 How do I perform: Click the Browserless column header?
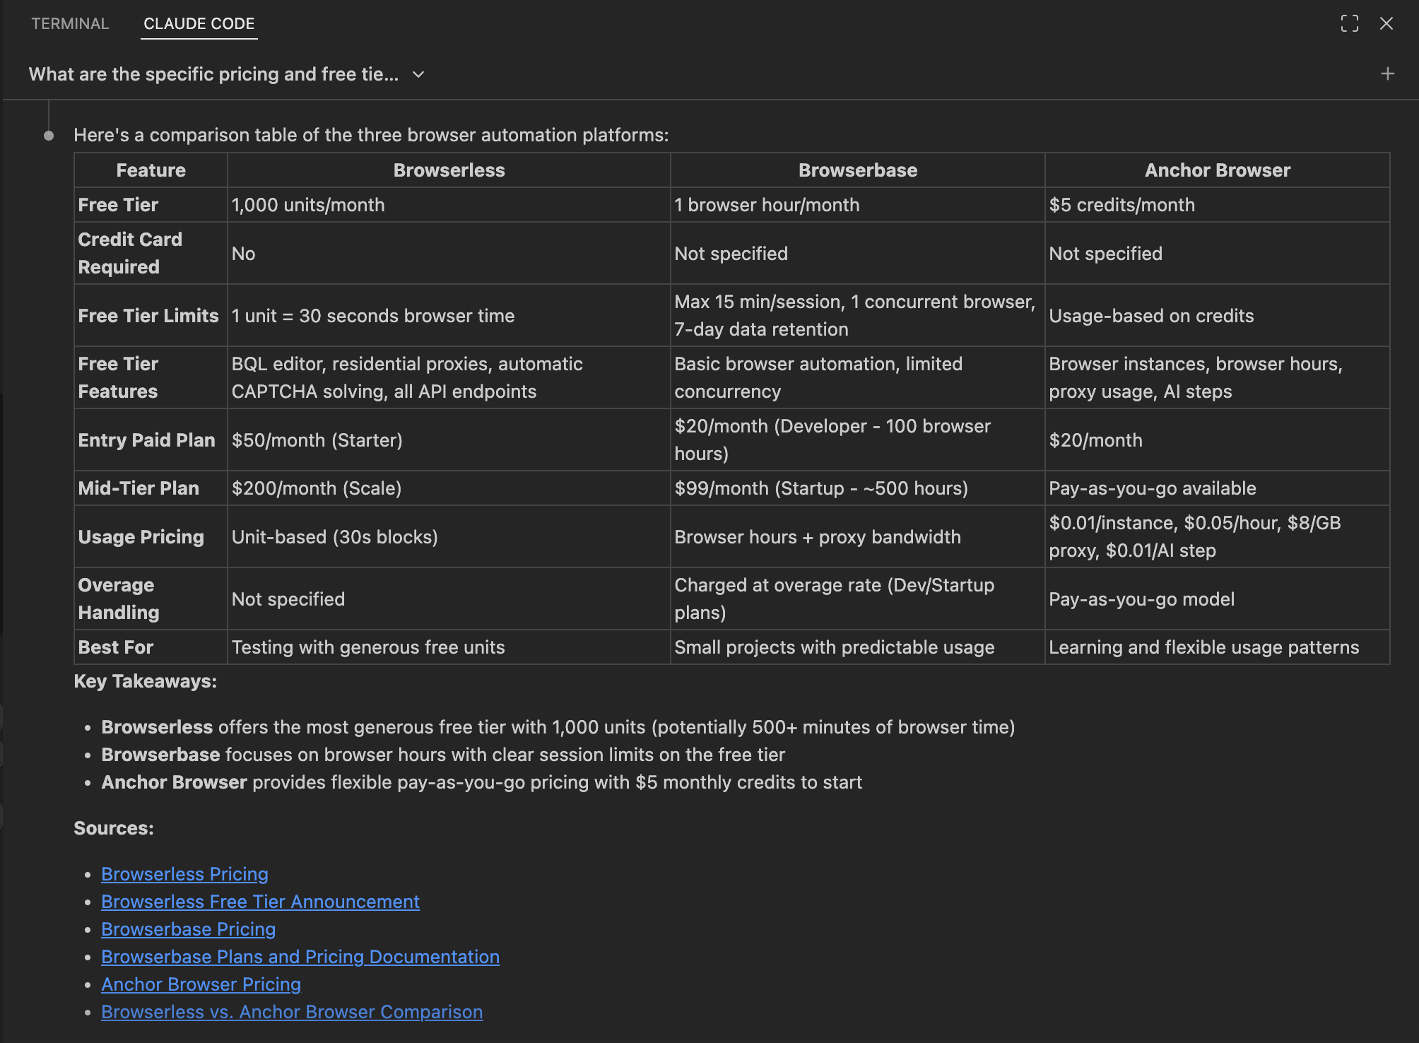[x=449, y=170]
